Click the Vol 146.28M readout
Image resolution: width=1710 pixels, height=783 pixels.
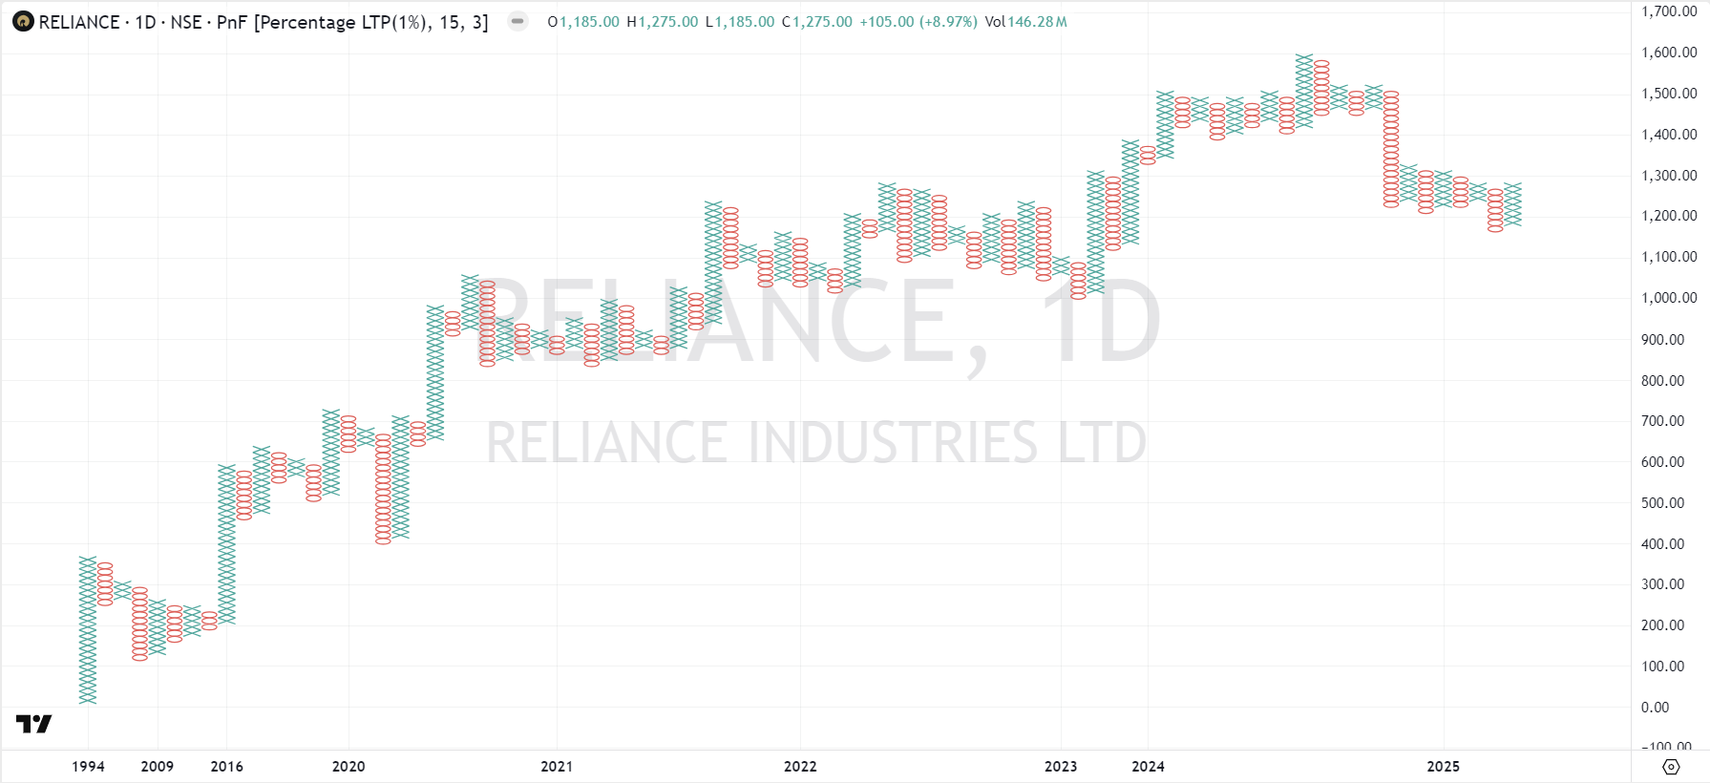[1026, 22]
